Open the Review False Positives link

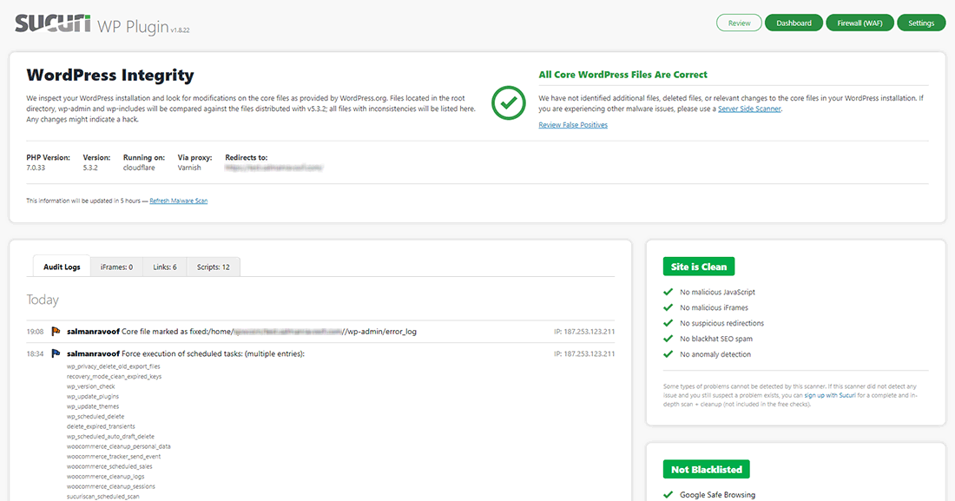pyautogui.click(x=573, y=125)
